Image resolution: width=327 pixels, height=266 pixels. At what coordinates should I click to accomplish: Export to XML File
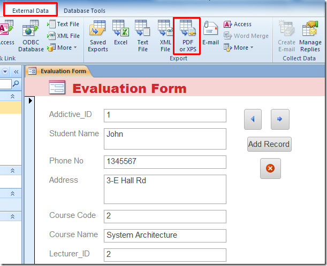tap(165, 36)
